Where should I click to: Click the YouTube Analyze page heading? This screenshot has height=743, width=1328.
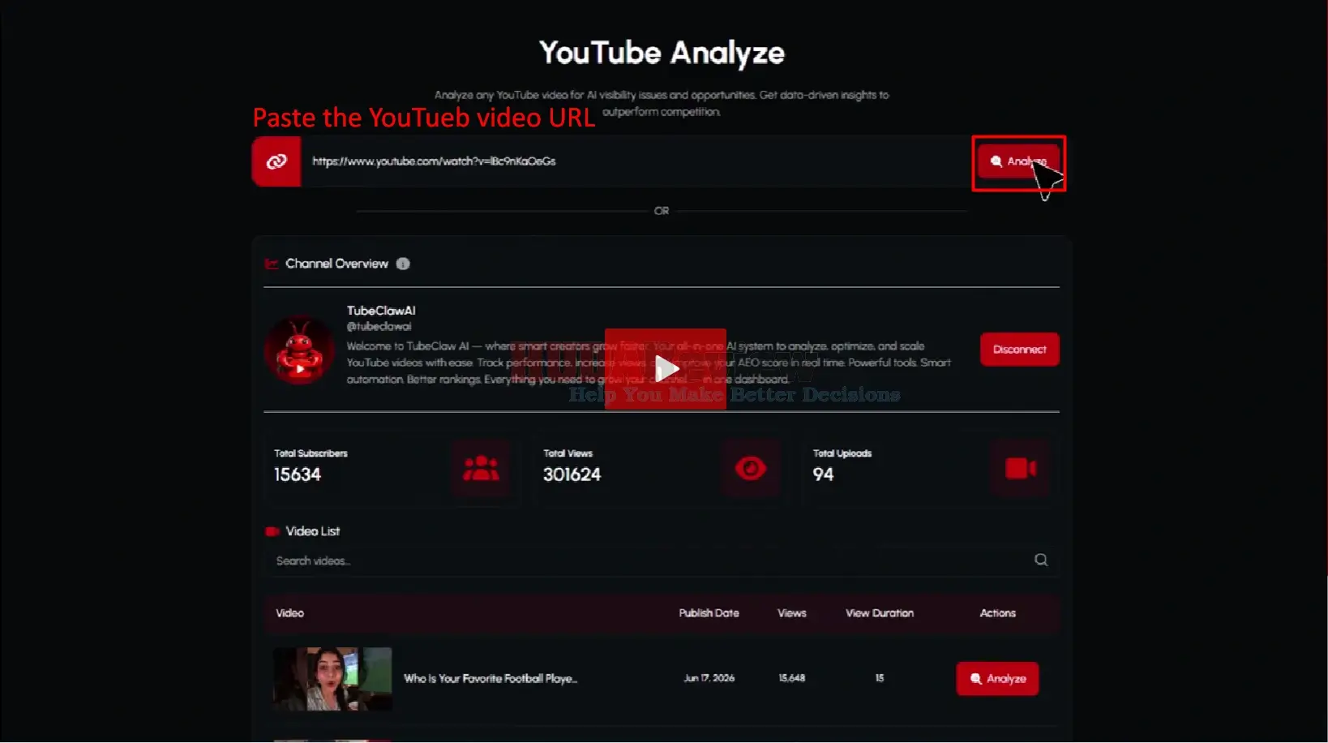(662, 53)
